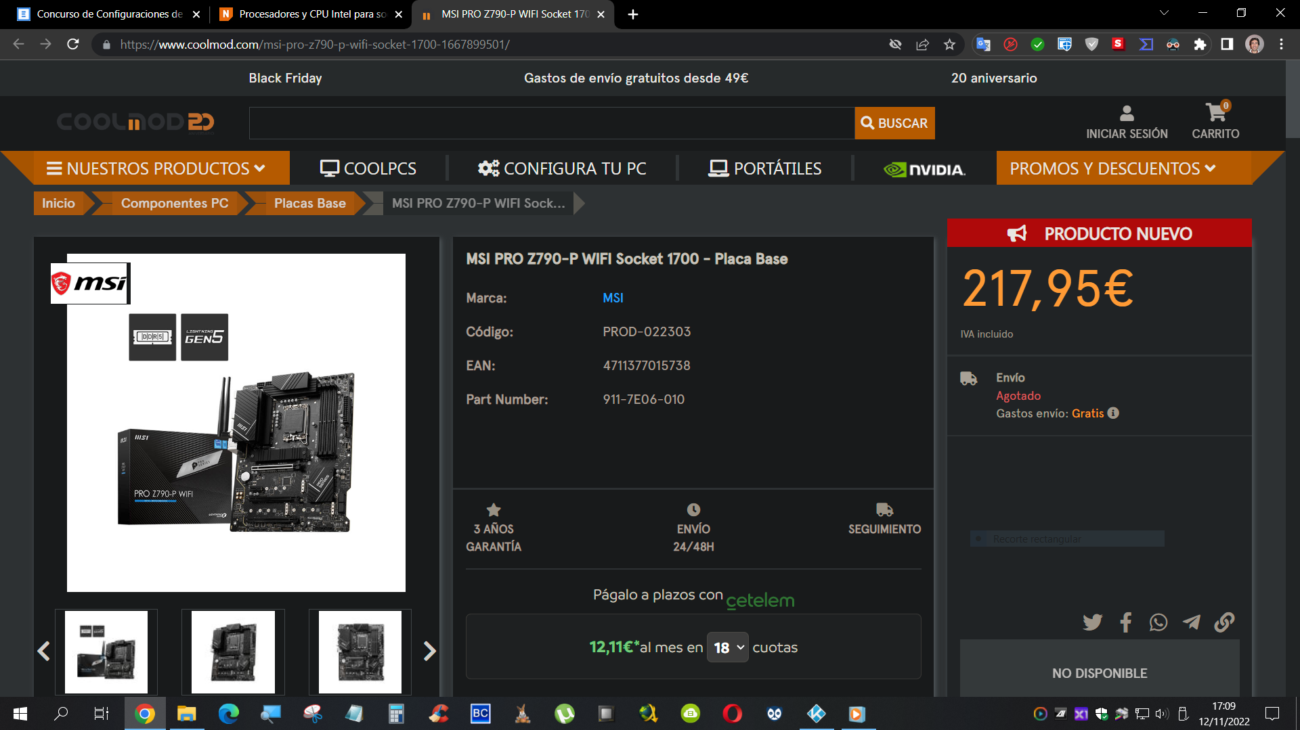Click the browser share page icon
The height and width of the screenshot is (730, 1300).
pyautogui.click(x=922, y=45)
